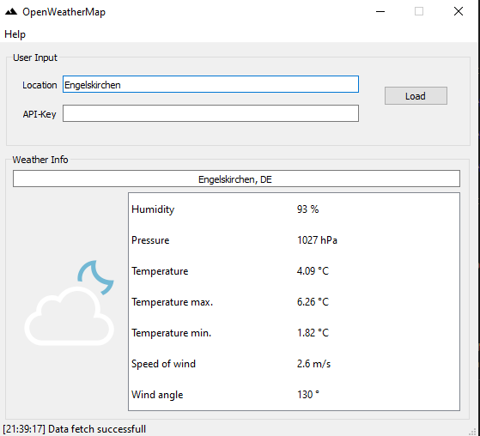Click the API-Key field label
The height and width of the screenshot is (436, 480).
39,114
